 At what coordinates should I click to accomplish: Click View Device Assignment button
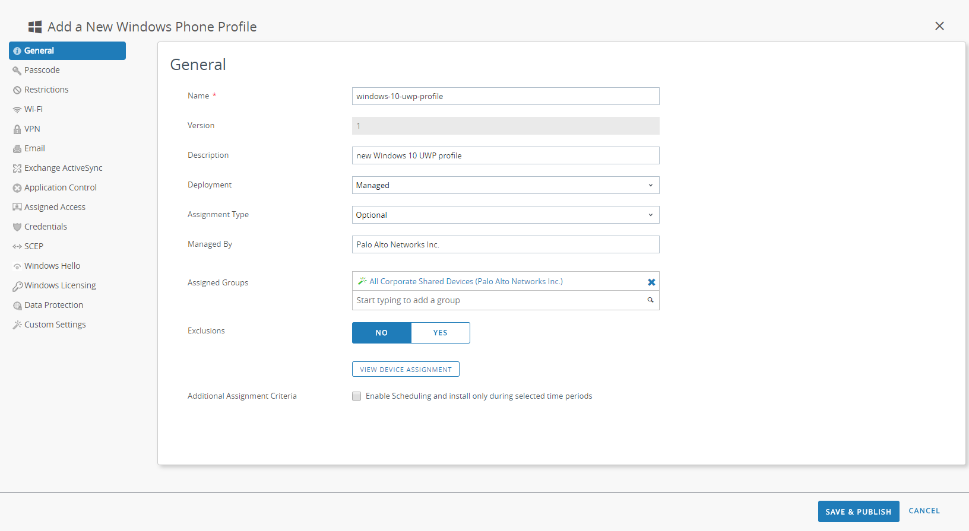(406, 370)
